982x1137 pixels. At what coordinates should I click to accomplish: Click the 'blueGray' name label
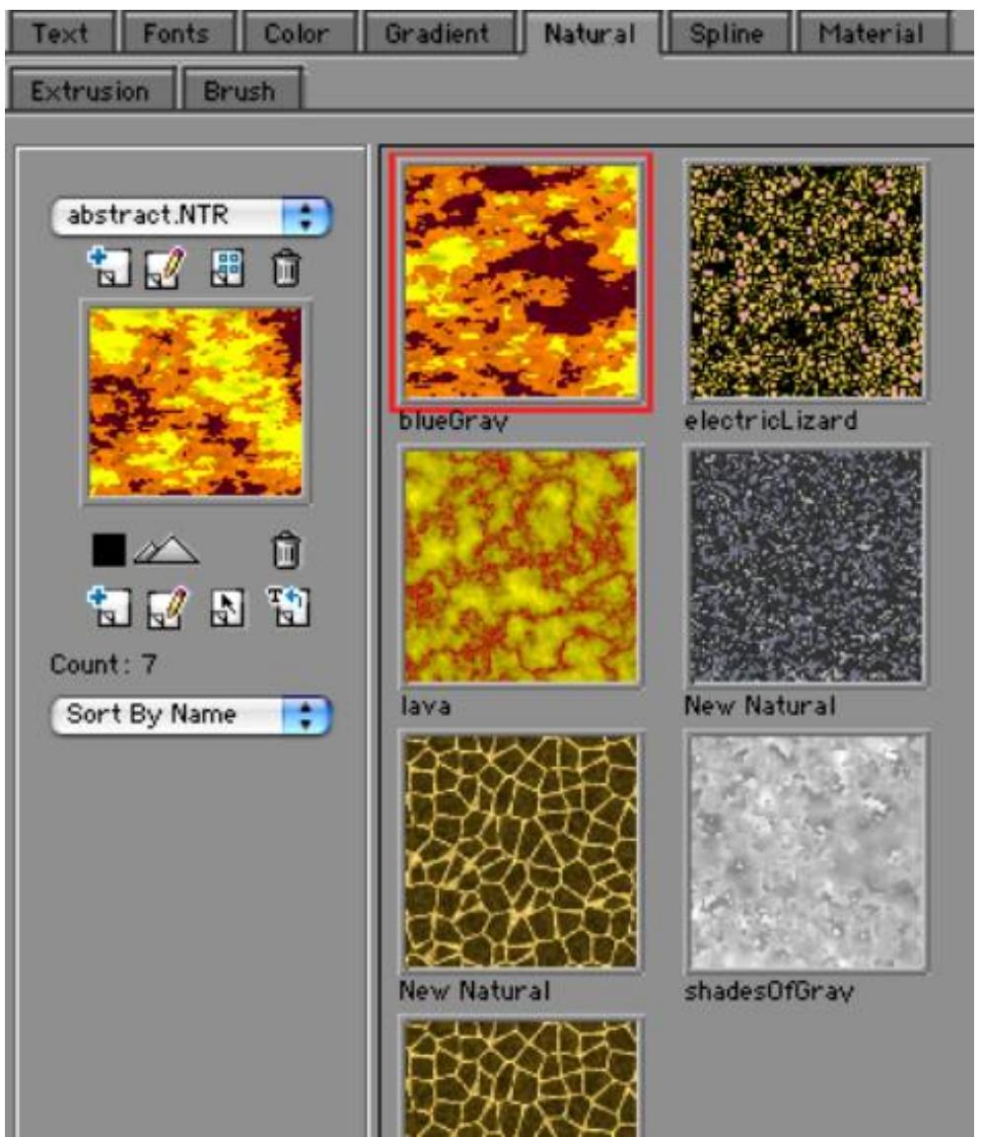[454, 421]
